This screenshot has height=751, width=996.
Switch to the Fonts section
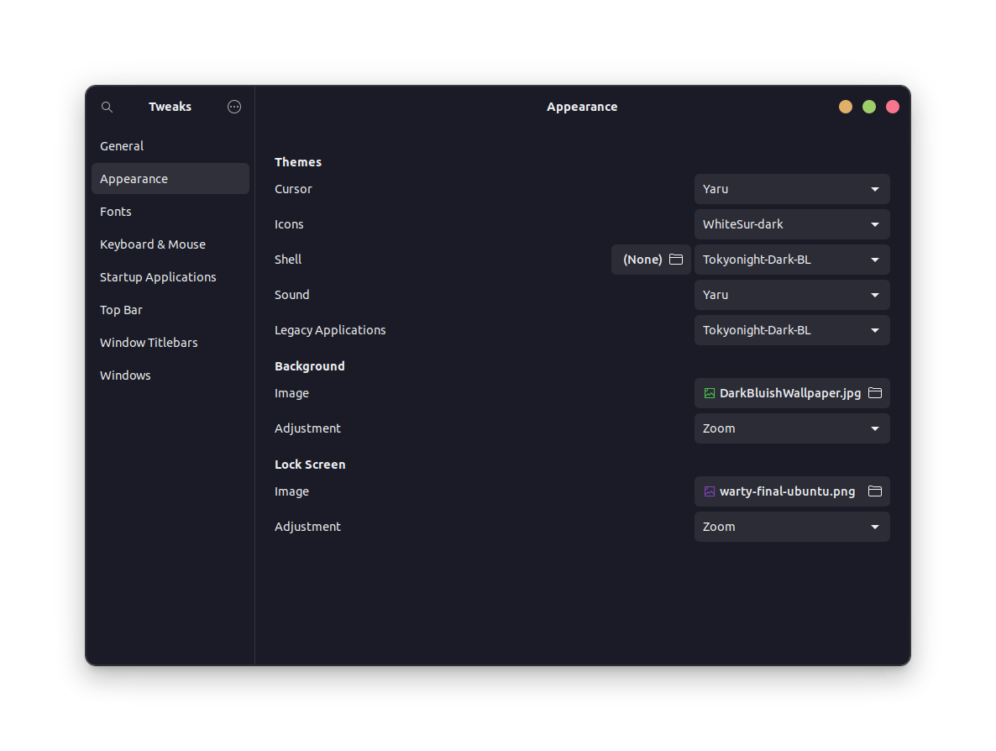pyautogui.click(x=116, y=212)
